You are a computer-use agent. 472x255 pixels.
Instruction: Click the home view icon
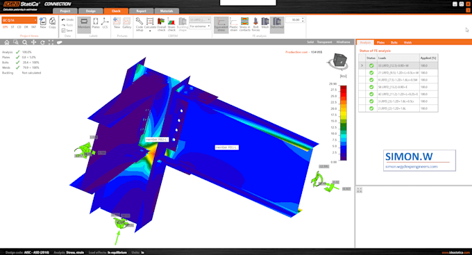(x=7, y=42)
